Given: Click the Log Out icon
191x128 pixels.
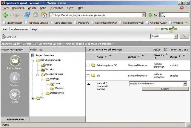Looking at the screenshot, I should [4, 36].
